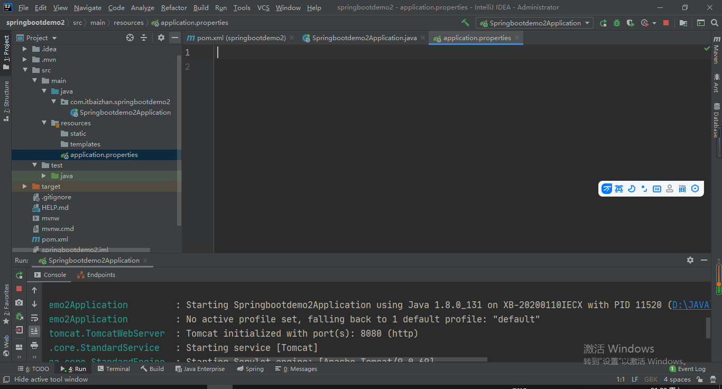The image size is (722, 389).
Task: Move up the stack trace arrow
Action: click(34, 290)
